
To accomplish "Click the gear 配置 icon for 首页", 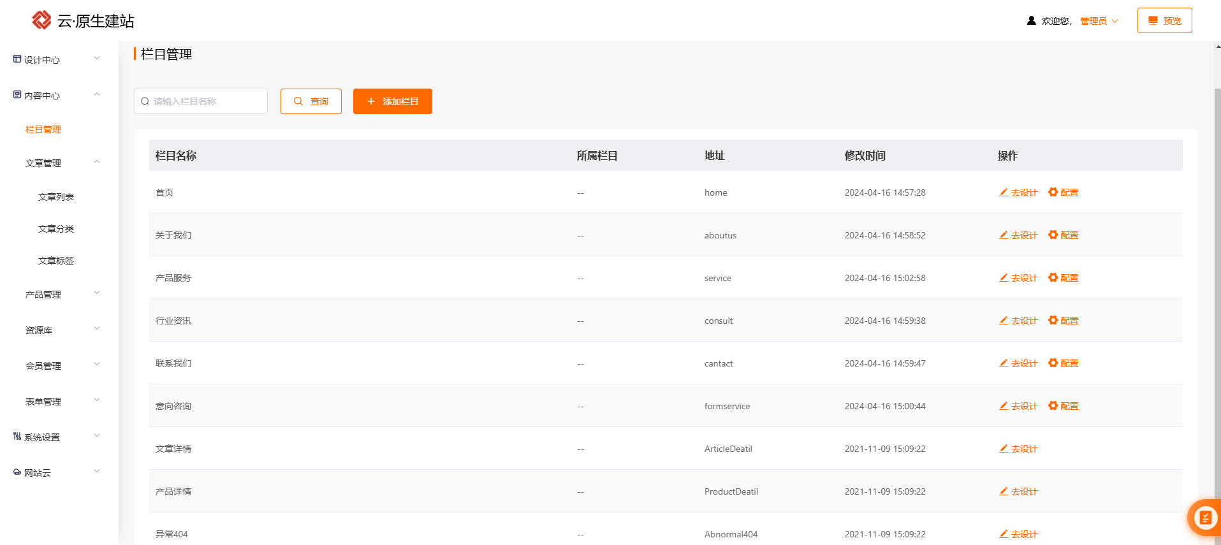I will tap(1053, 192).
